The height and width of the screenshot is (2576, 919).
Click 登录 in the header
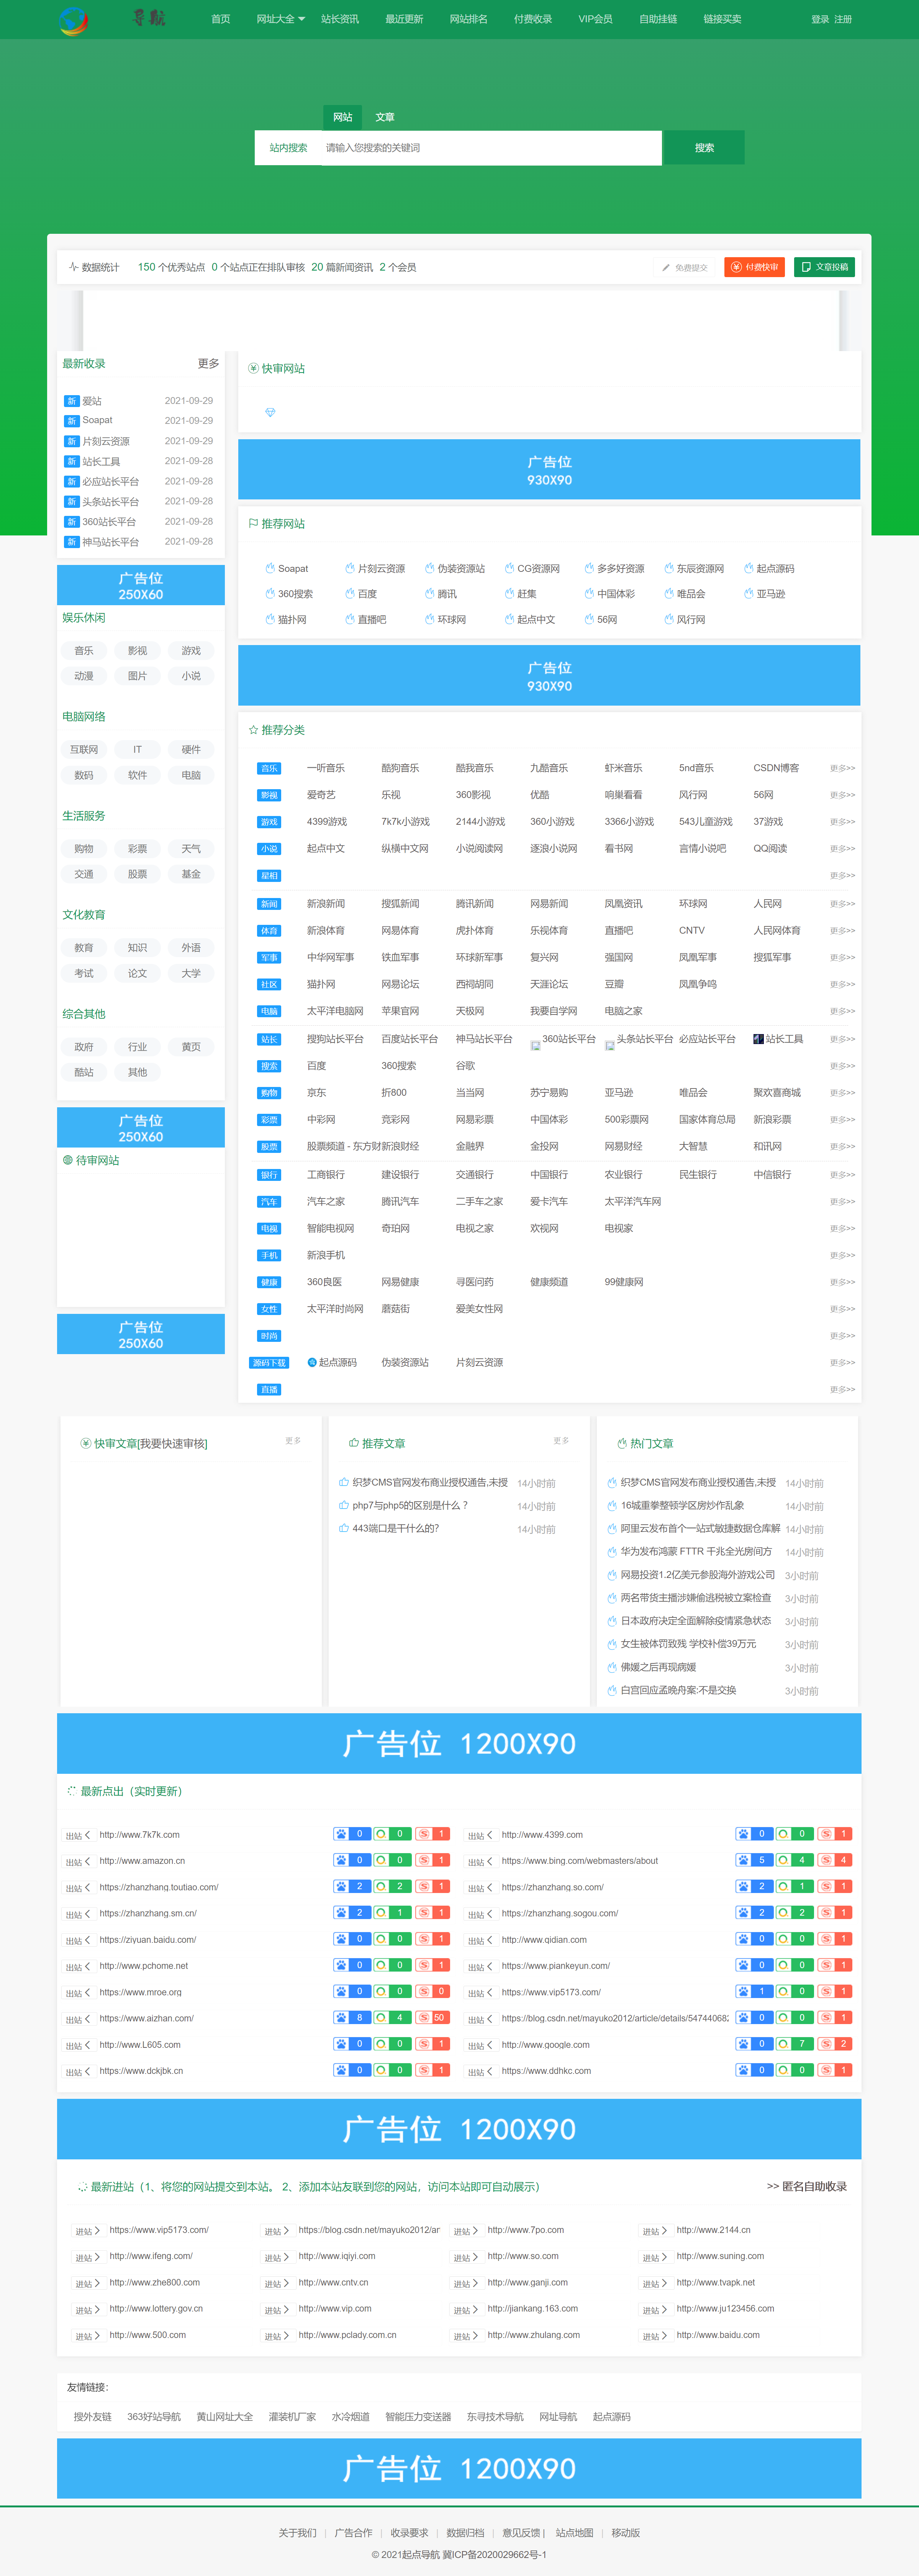(820, 19)
